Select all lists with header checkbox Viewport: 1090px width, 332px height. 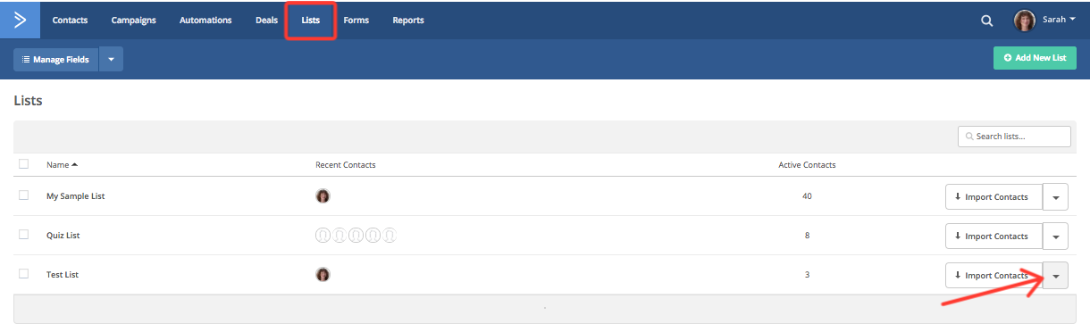[23, 164]
